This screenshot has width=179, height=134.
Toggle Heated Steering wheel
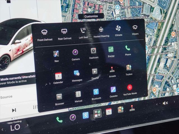point(101,32)
